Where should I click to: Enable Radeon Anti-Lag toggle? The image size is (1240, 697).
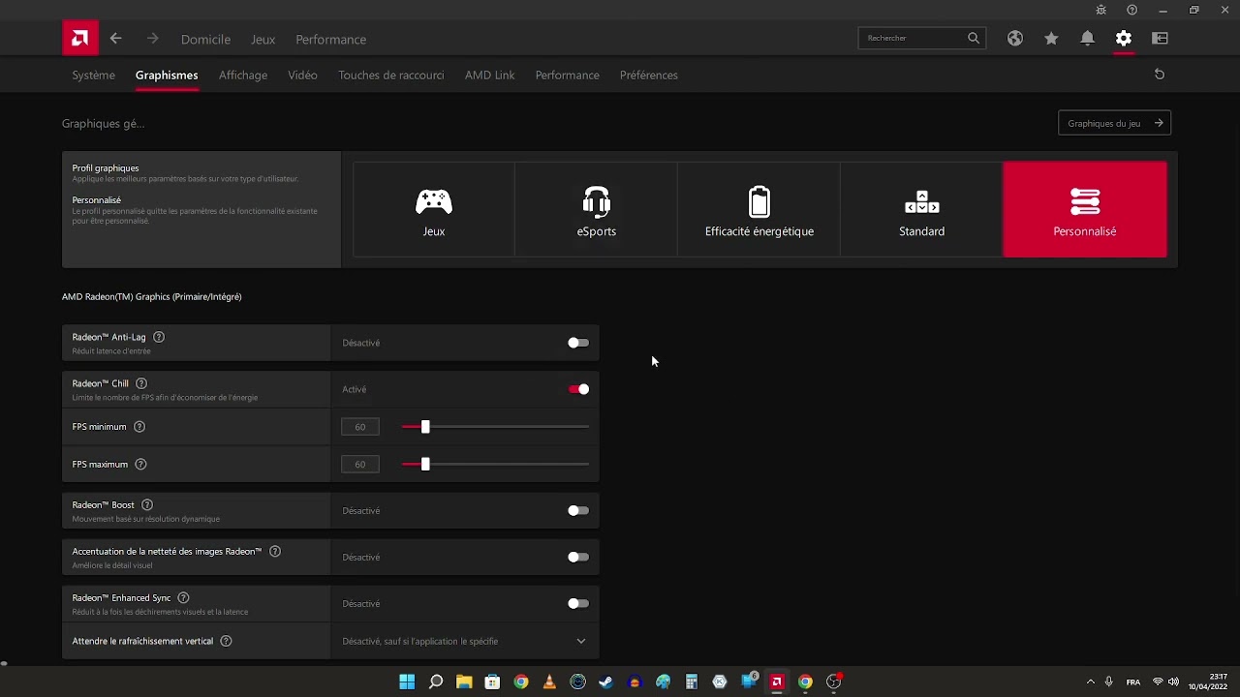578,343
